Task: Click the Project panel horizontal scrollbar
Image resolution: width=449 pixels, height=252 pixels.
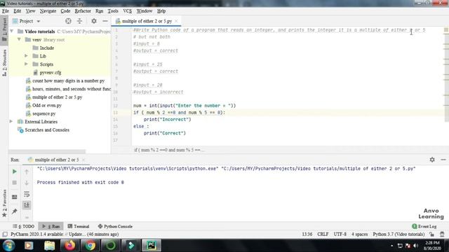Action: [47, 151]
